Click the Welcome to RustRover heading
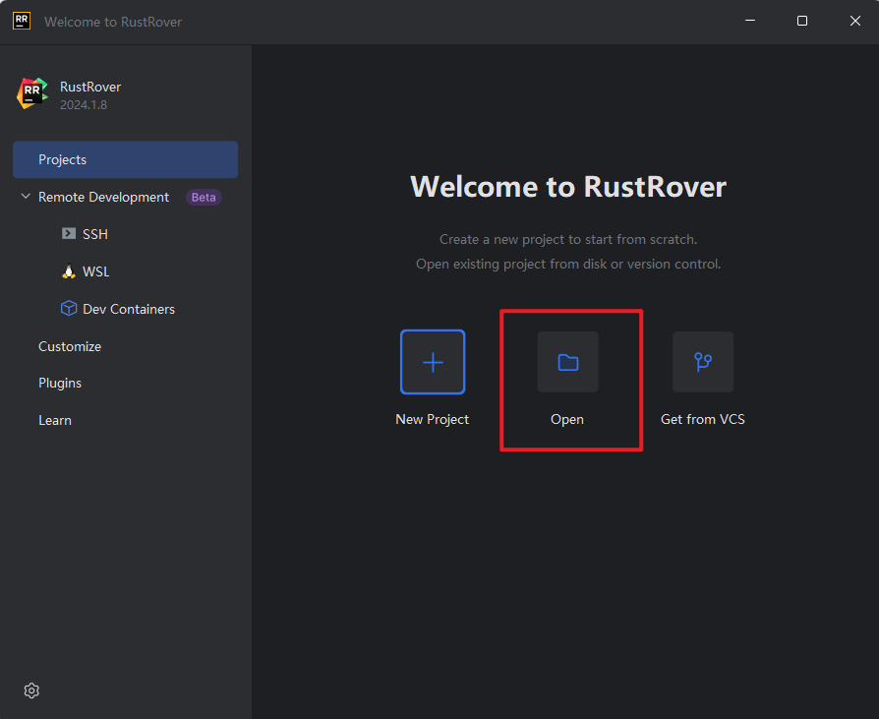This screenshot has height=719, width=879. [568, 187]
